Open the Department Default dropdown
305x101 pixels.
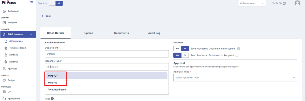pyautogui.click(x=107, y=54)
